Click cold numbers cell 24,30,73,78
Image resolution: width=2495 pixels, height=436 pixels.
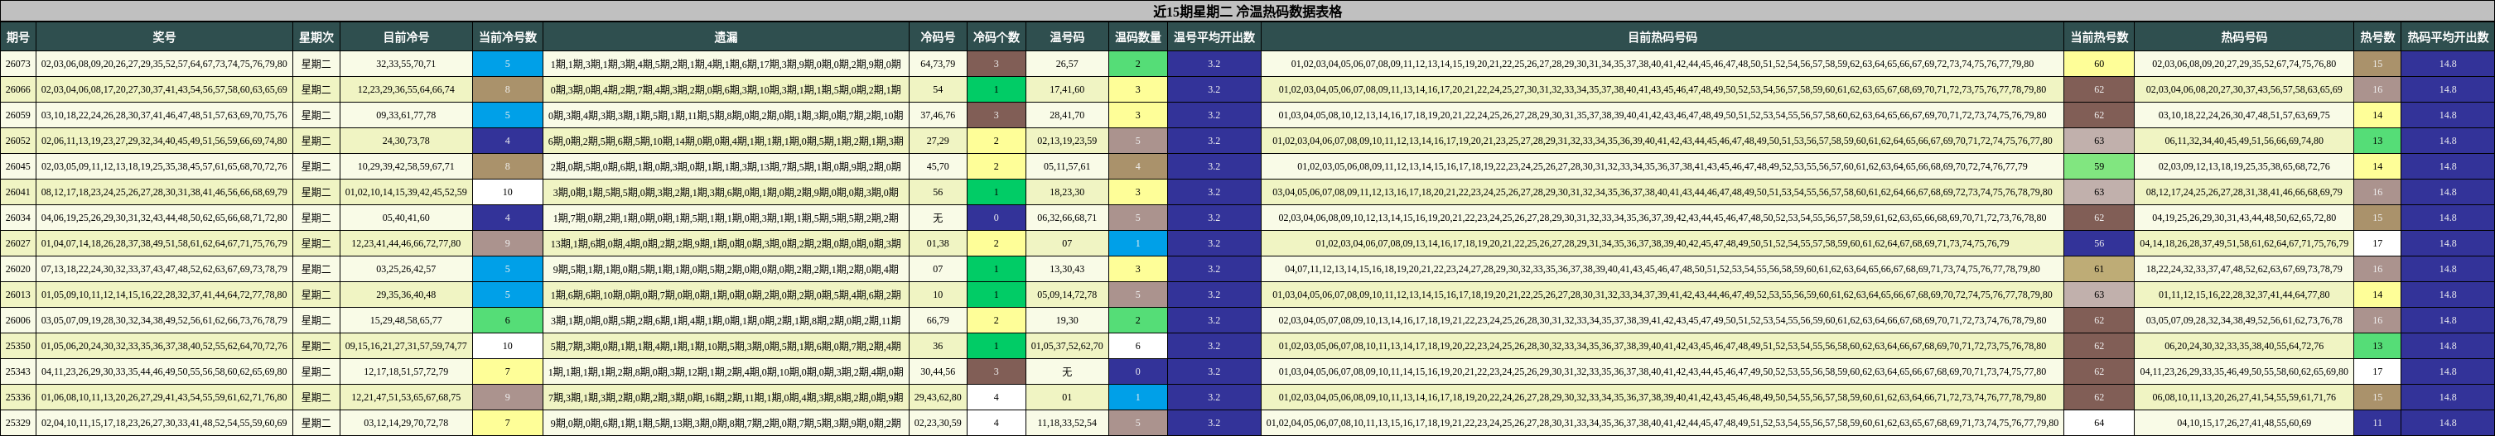(x=406, y=140)
